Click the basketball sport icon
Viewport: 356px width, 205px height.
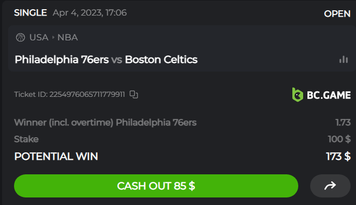(20, 37)
